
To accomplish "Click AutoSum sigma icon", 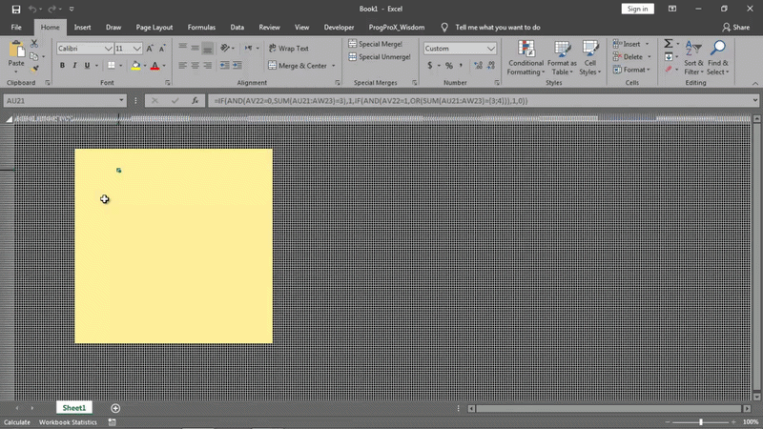I will coord(669,44).
